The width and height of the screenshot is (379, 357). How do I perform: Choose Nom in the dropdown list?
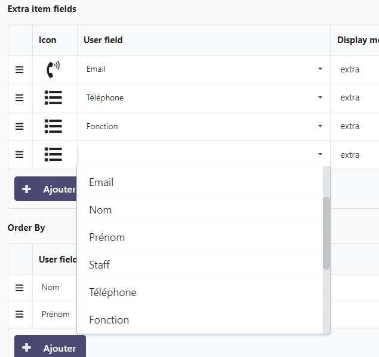[x=100, y=210]
